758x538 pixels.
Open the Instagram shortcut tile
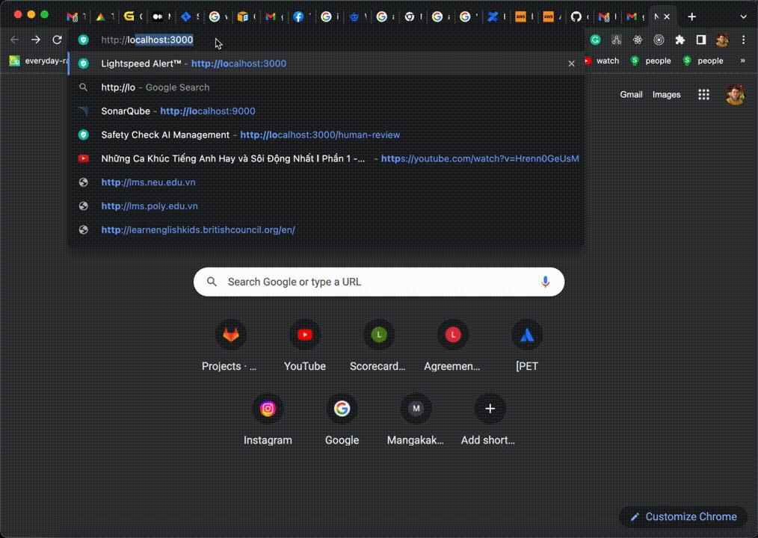click(268, 420)
